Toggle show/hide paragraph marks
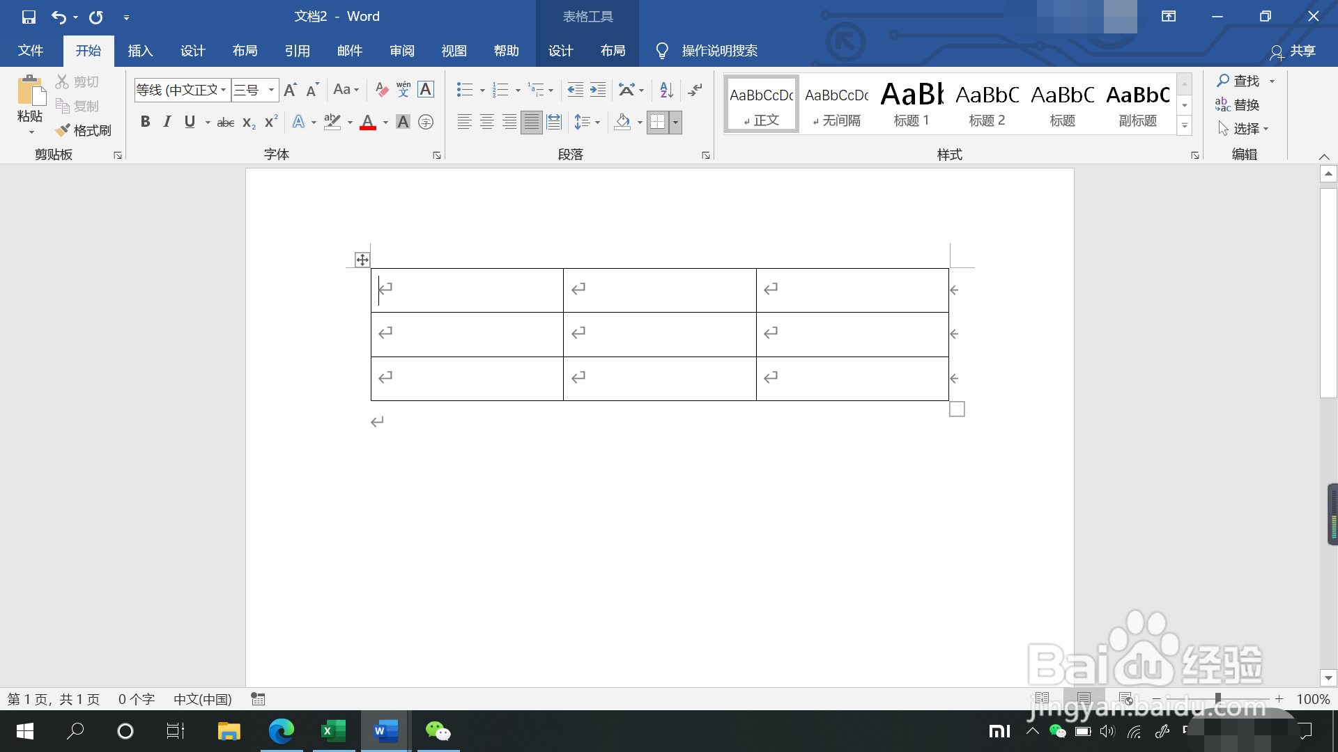 pos(695,90)
